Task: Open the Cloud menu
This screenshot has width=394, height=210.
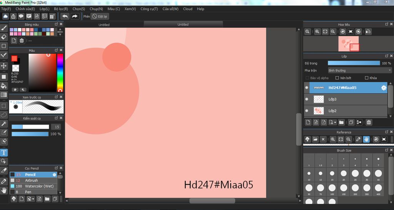Action: 188,9
